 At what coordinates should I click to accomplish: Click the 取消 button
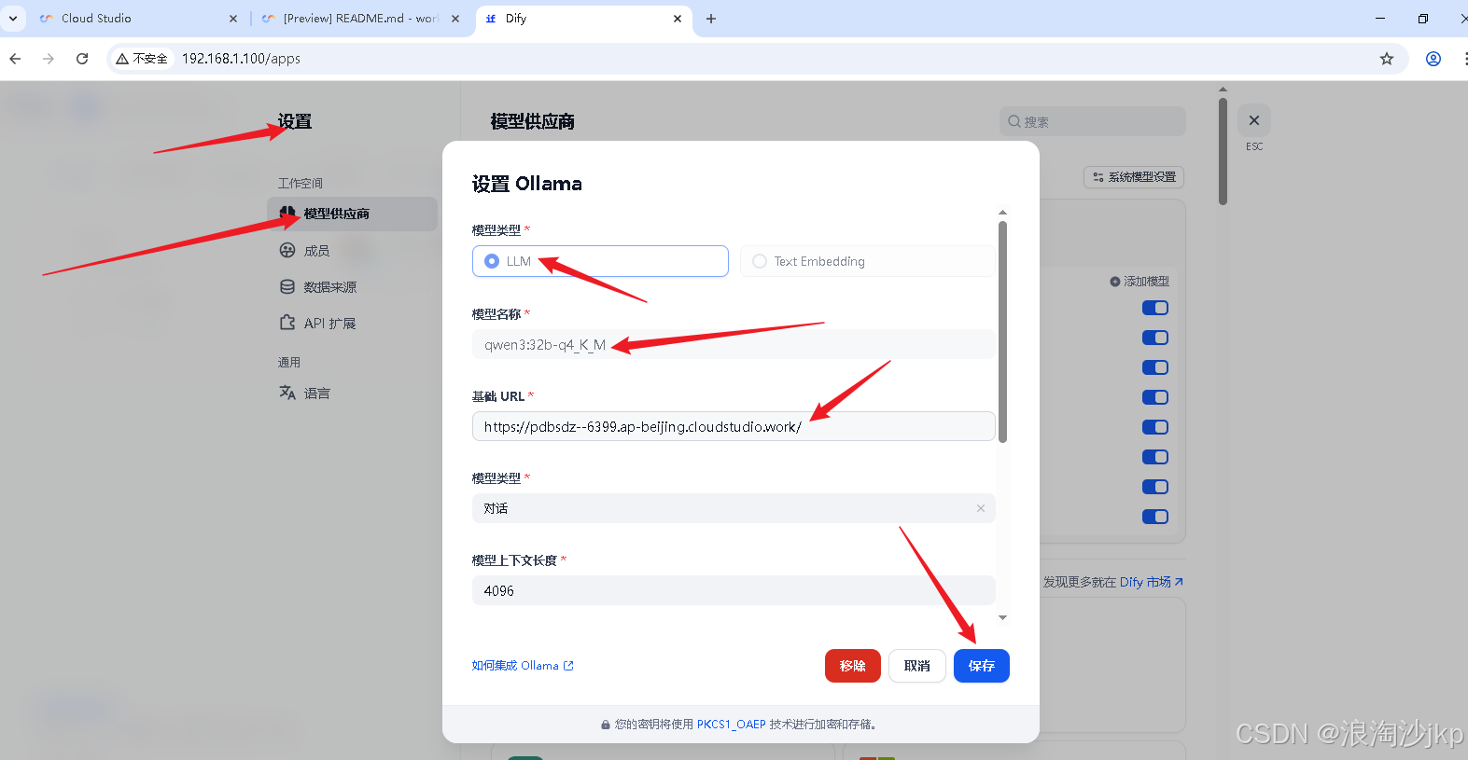(917, 666)
